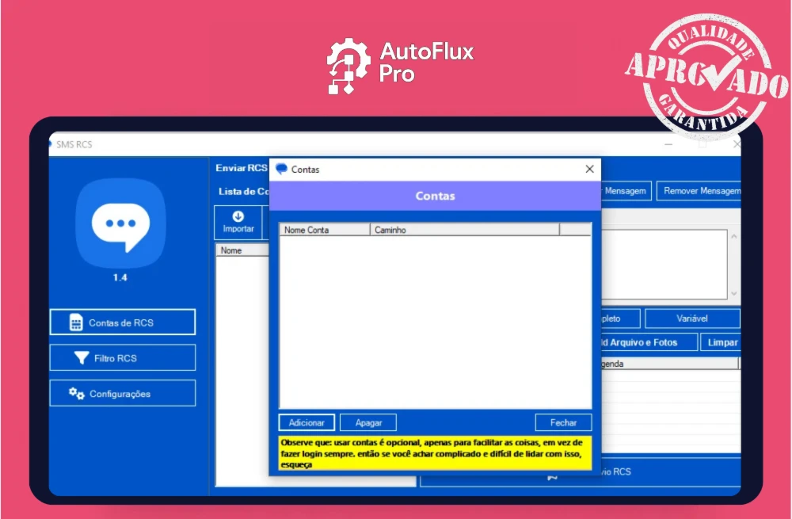
Task: Close the Contas dialog with the X
Action: click(x=589, y=170)
